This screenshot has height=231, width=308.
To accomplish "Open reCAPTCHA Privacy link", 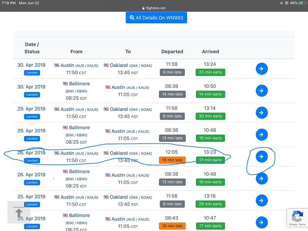I will (293, 224).
